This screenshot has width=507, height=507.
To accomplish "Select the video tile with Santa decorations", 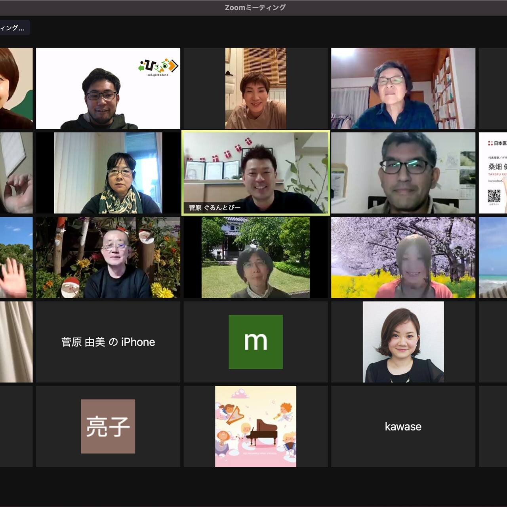I will [108, 257].
